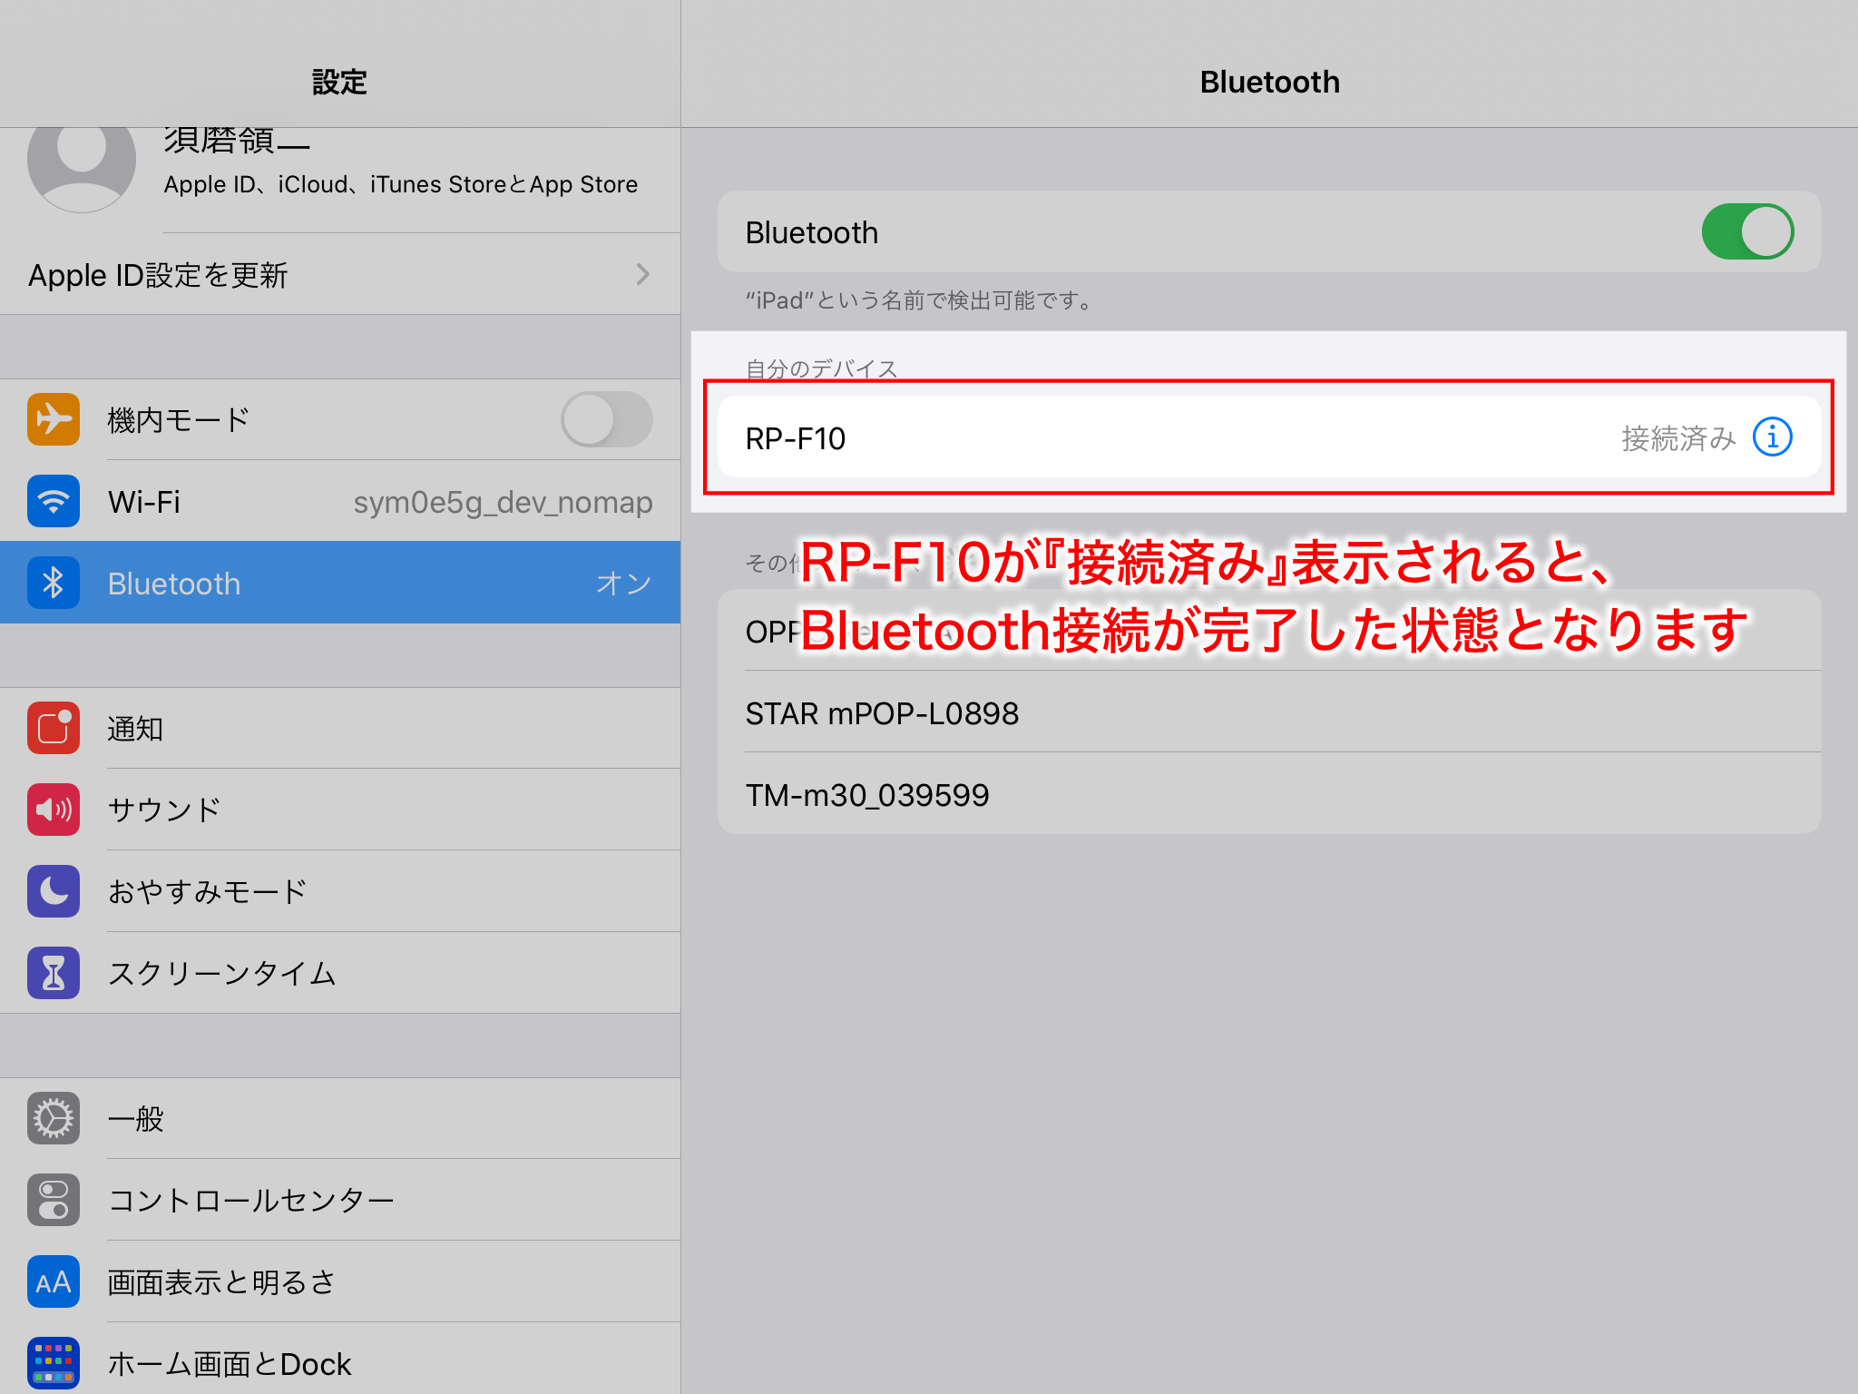Select the Bluetooth オン sidebar row
Image resolution: width=1858 pixels, height=1394 pixels.
coord(340,583)
